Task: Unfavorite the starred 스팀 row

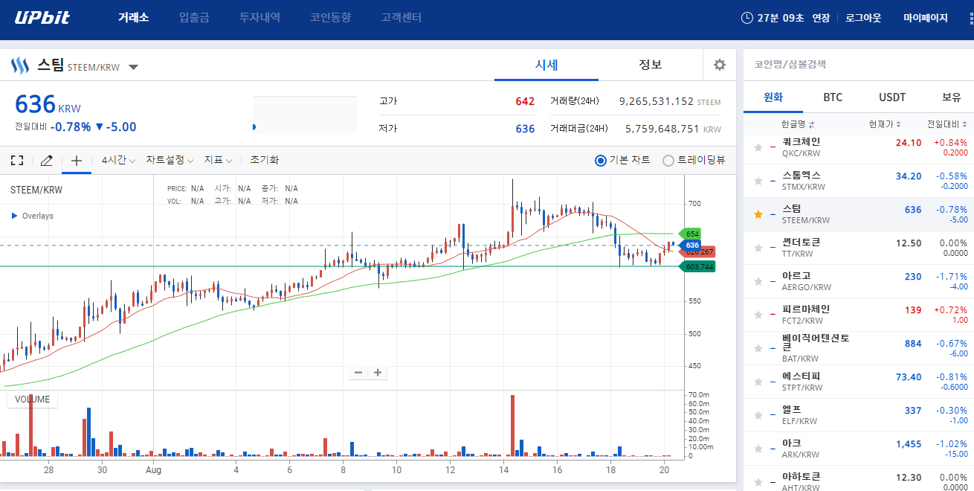Action: (758, 214)
